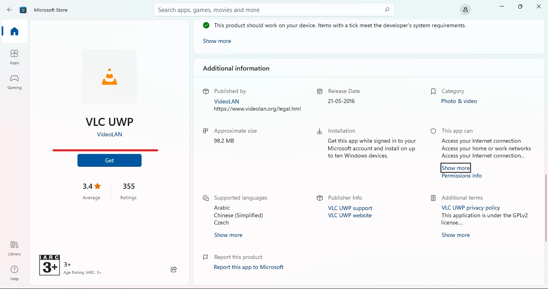Click the Age Rating: IARC. 3+ text
Image resolution: width=548 pixels, height=289 pixels.
point(83,273)
